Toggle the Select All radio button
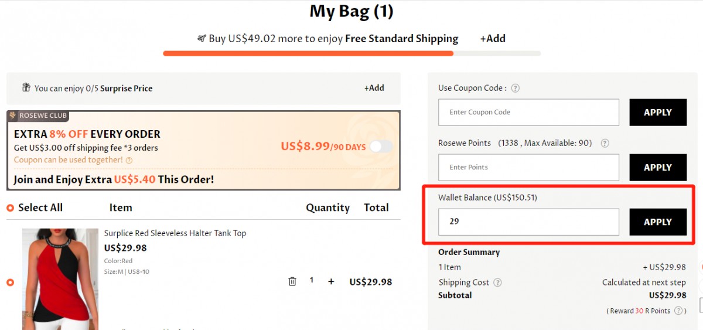The image size is (703, 330). (x=10, y=208)
